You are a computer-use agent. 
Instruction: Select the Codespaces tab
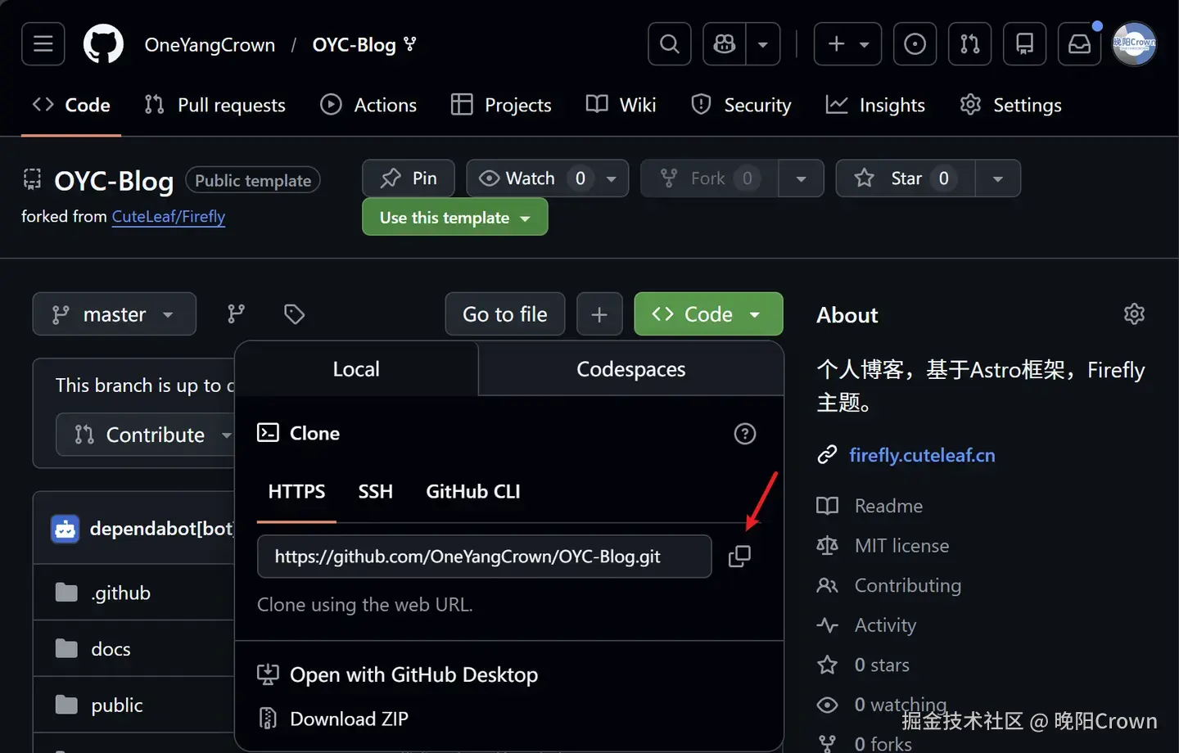coord(631,369)
